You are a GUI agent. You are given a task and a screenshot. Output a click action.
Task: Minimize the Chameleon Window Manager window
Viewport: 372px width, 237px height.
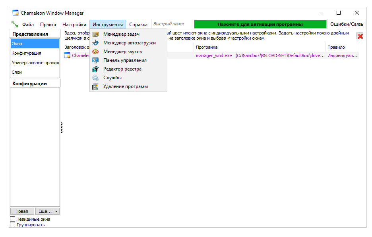coord(321,13)
